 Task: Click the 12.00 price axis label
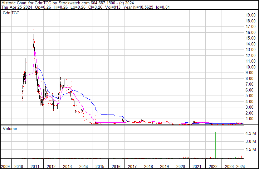(251, 55)
